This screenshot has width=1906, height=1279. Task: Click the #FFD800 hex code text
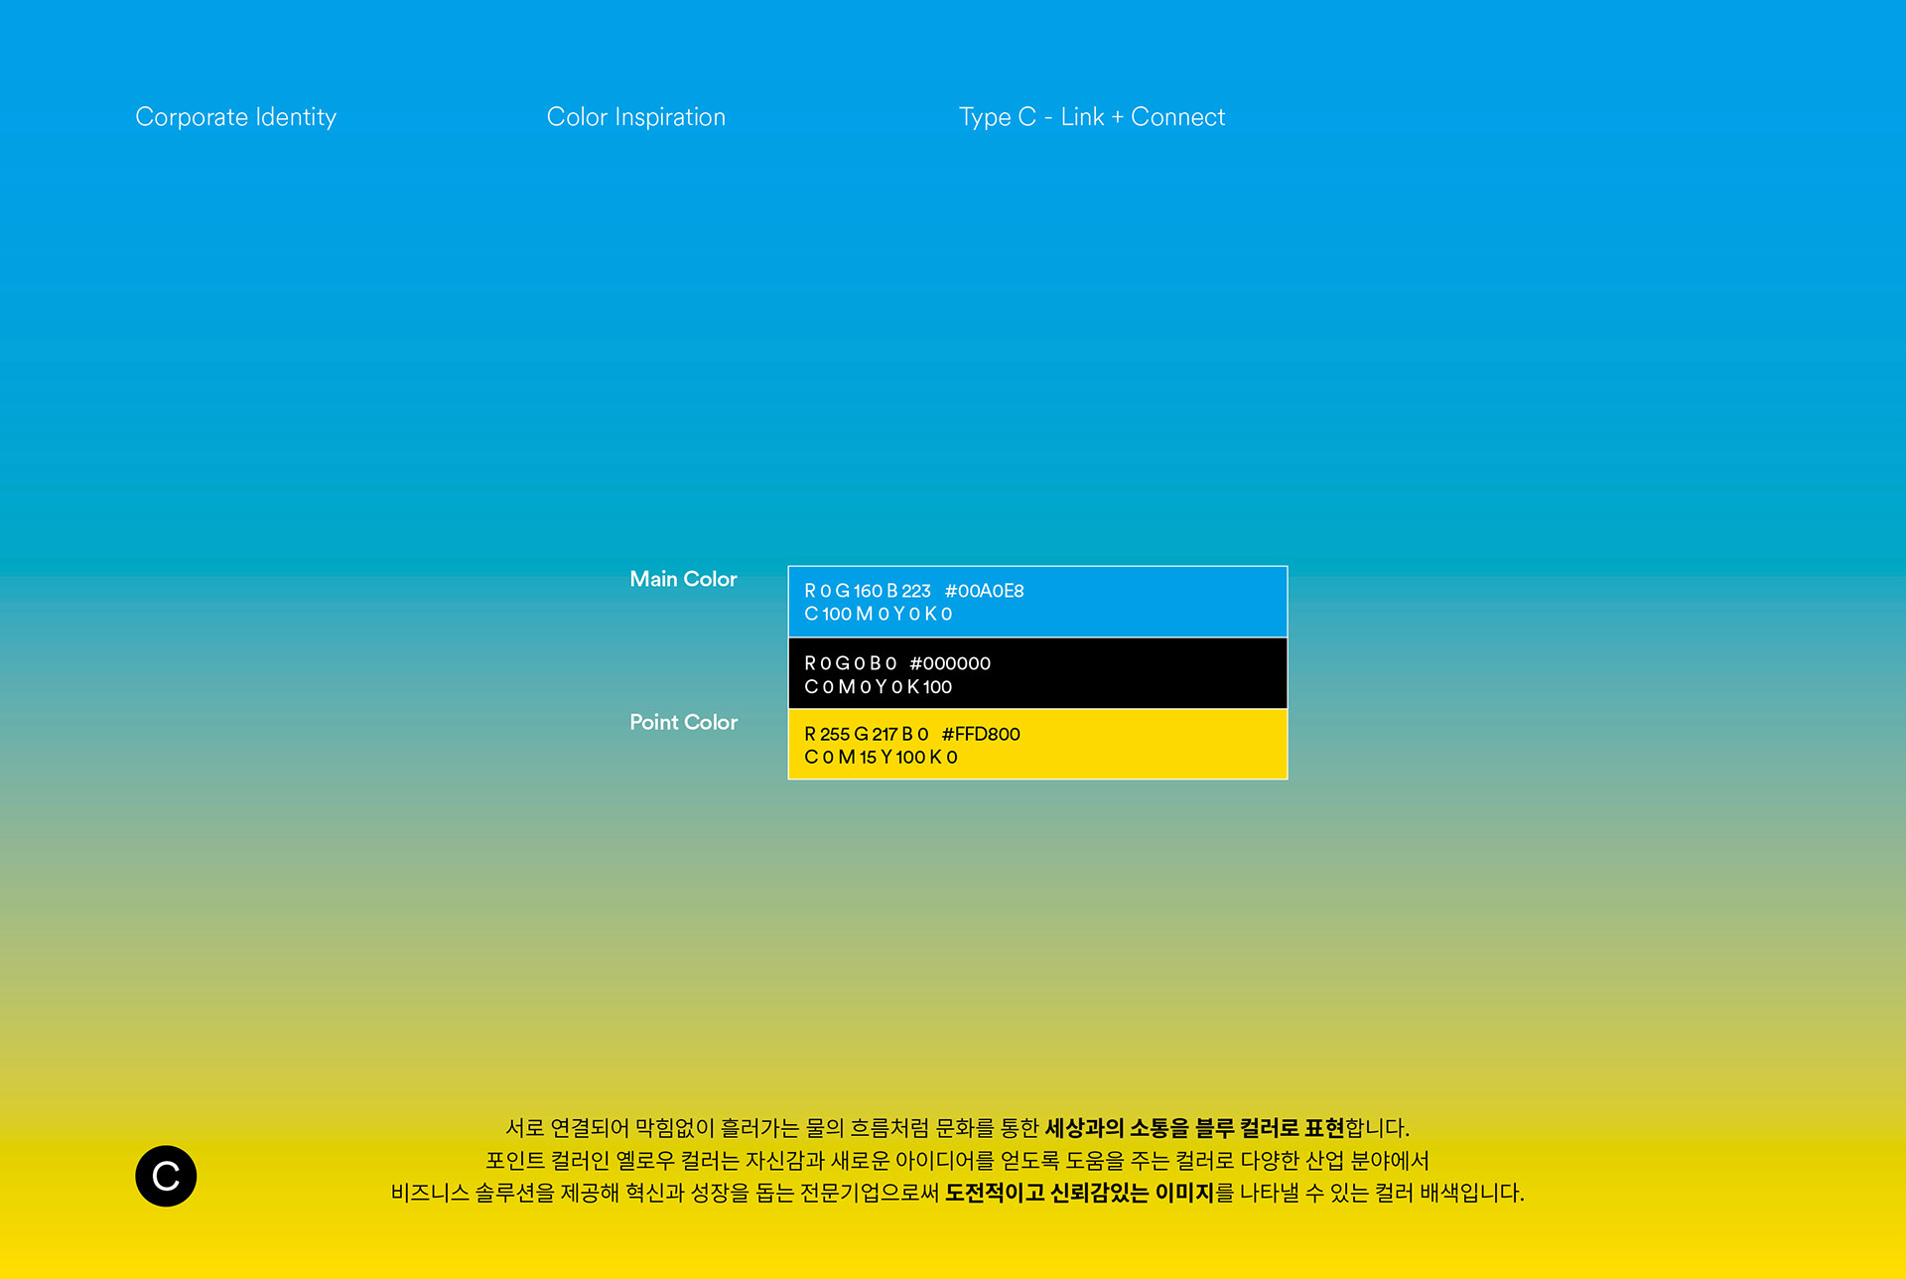click(x=981, y=734)
